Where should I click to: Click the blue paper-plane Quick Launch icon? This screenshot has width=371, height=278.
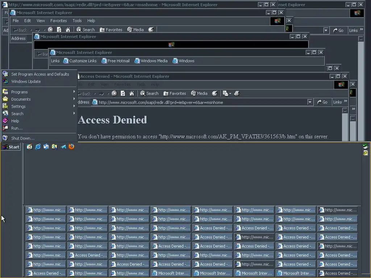tap(63, 147)
